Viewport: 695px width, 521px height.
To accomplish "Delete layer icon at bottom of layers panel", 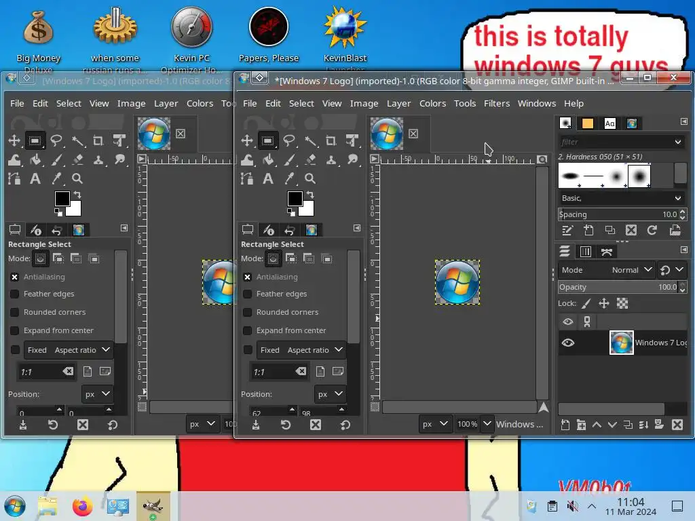I will 677,425.
